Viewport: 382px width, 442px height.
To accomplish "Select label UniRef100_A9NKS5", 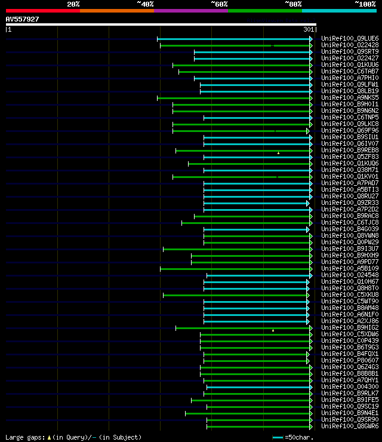I will 350,97.
